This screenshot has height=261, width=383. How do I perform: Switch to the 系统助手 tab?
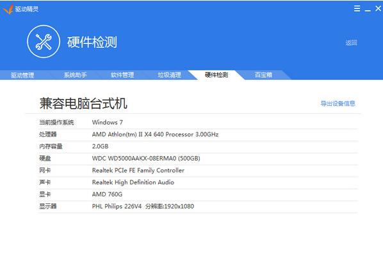pyautogui.click(x=75, y=75)
